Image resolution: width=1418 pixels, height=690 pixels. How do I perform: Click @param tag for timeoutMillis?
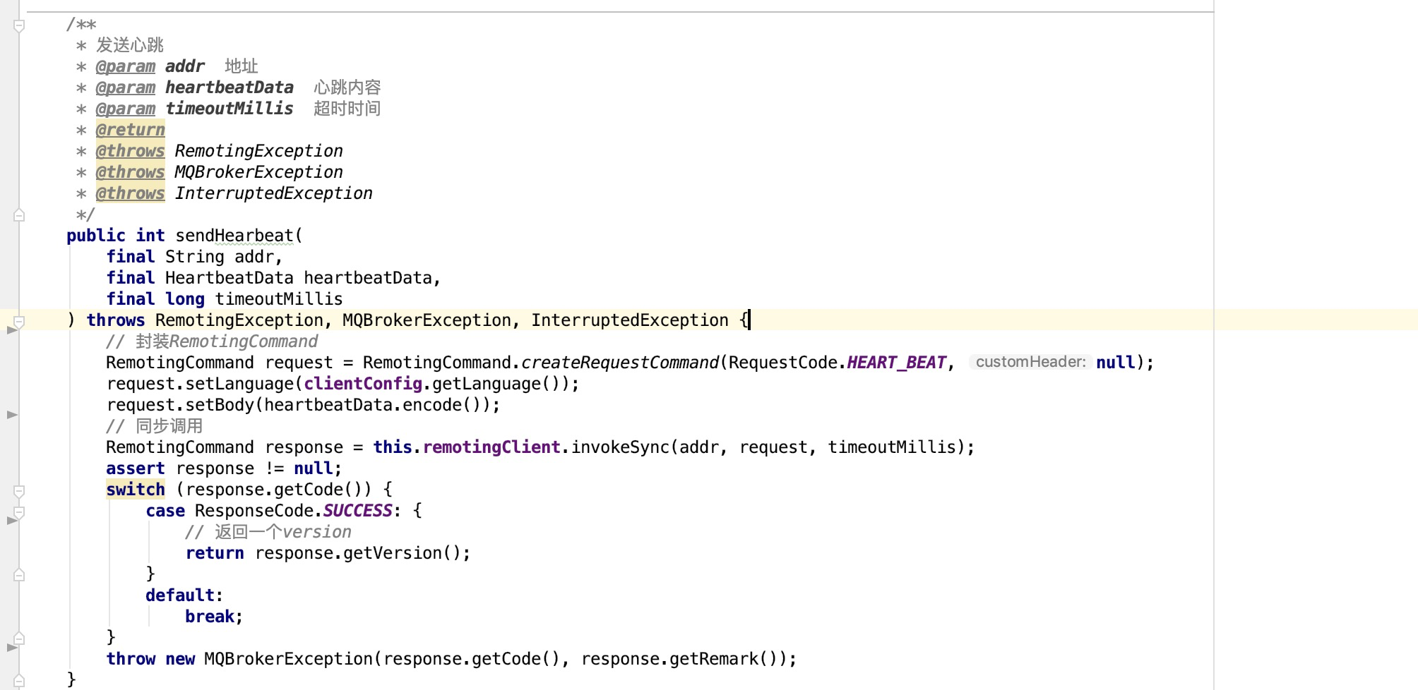[125, 109]
